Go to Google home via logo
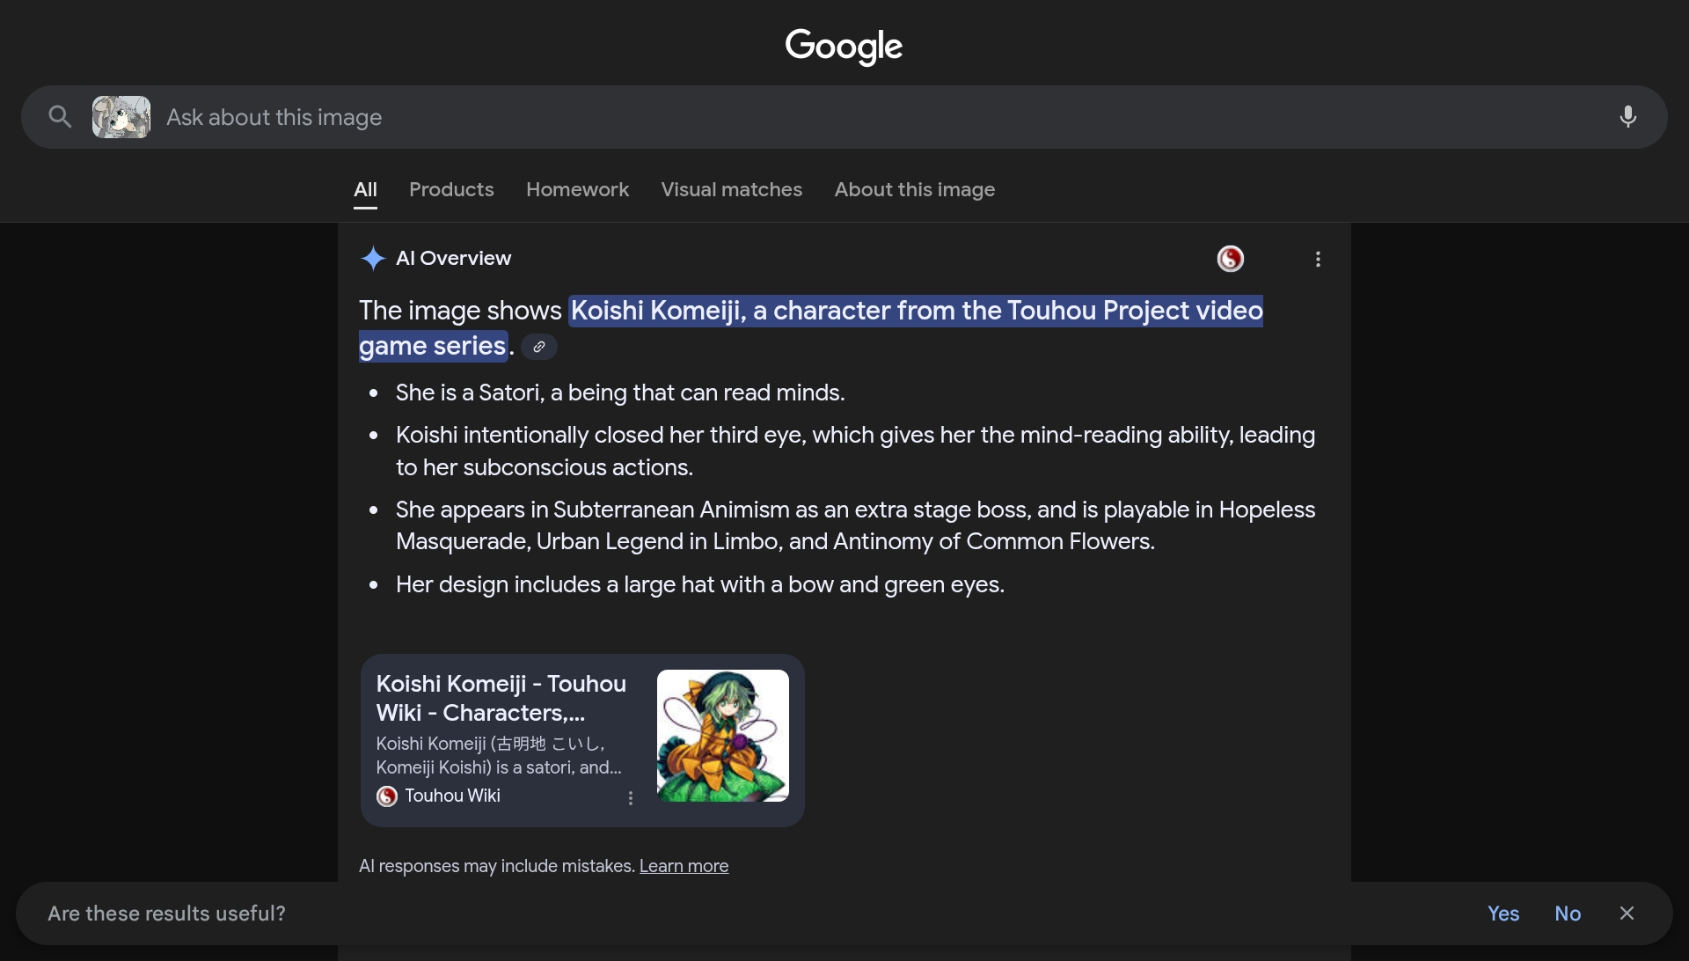The image size is (1689, 961). point(844,46)
